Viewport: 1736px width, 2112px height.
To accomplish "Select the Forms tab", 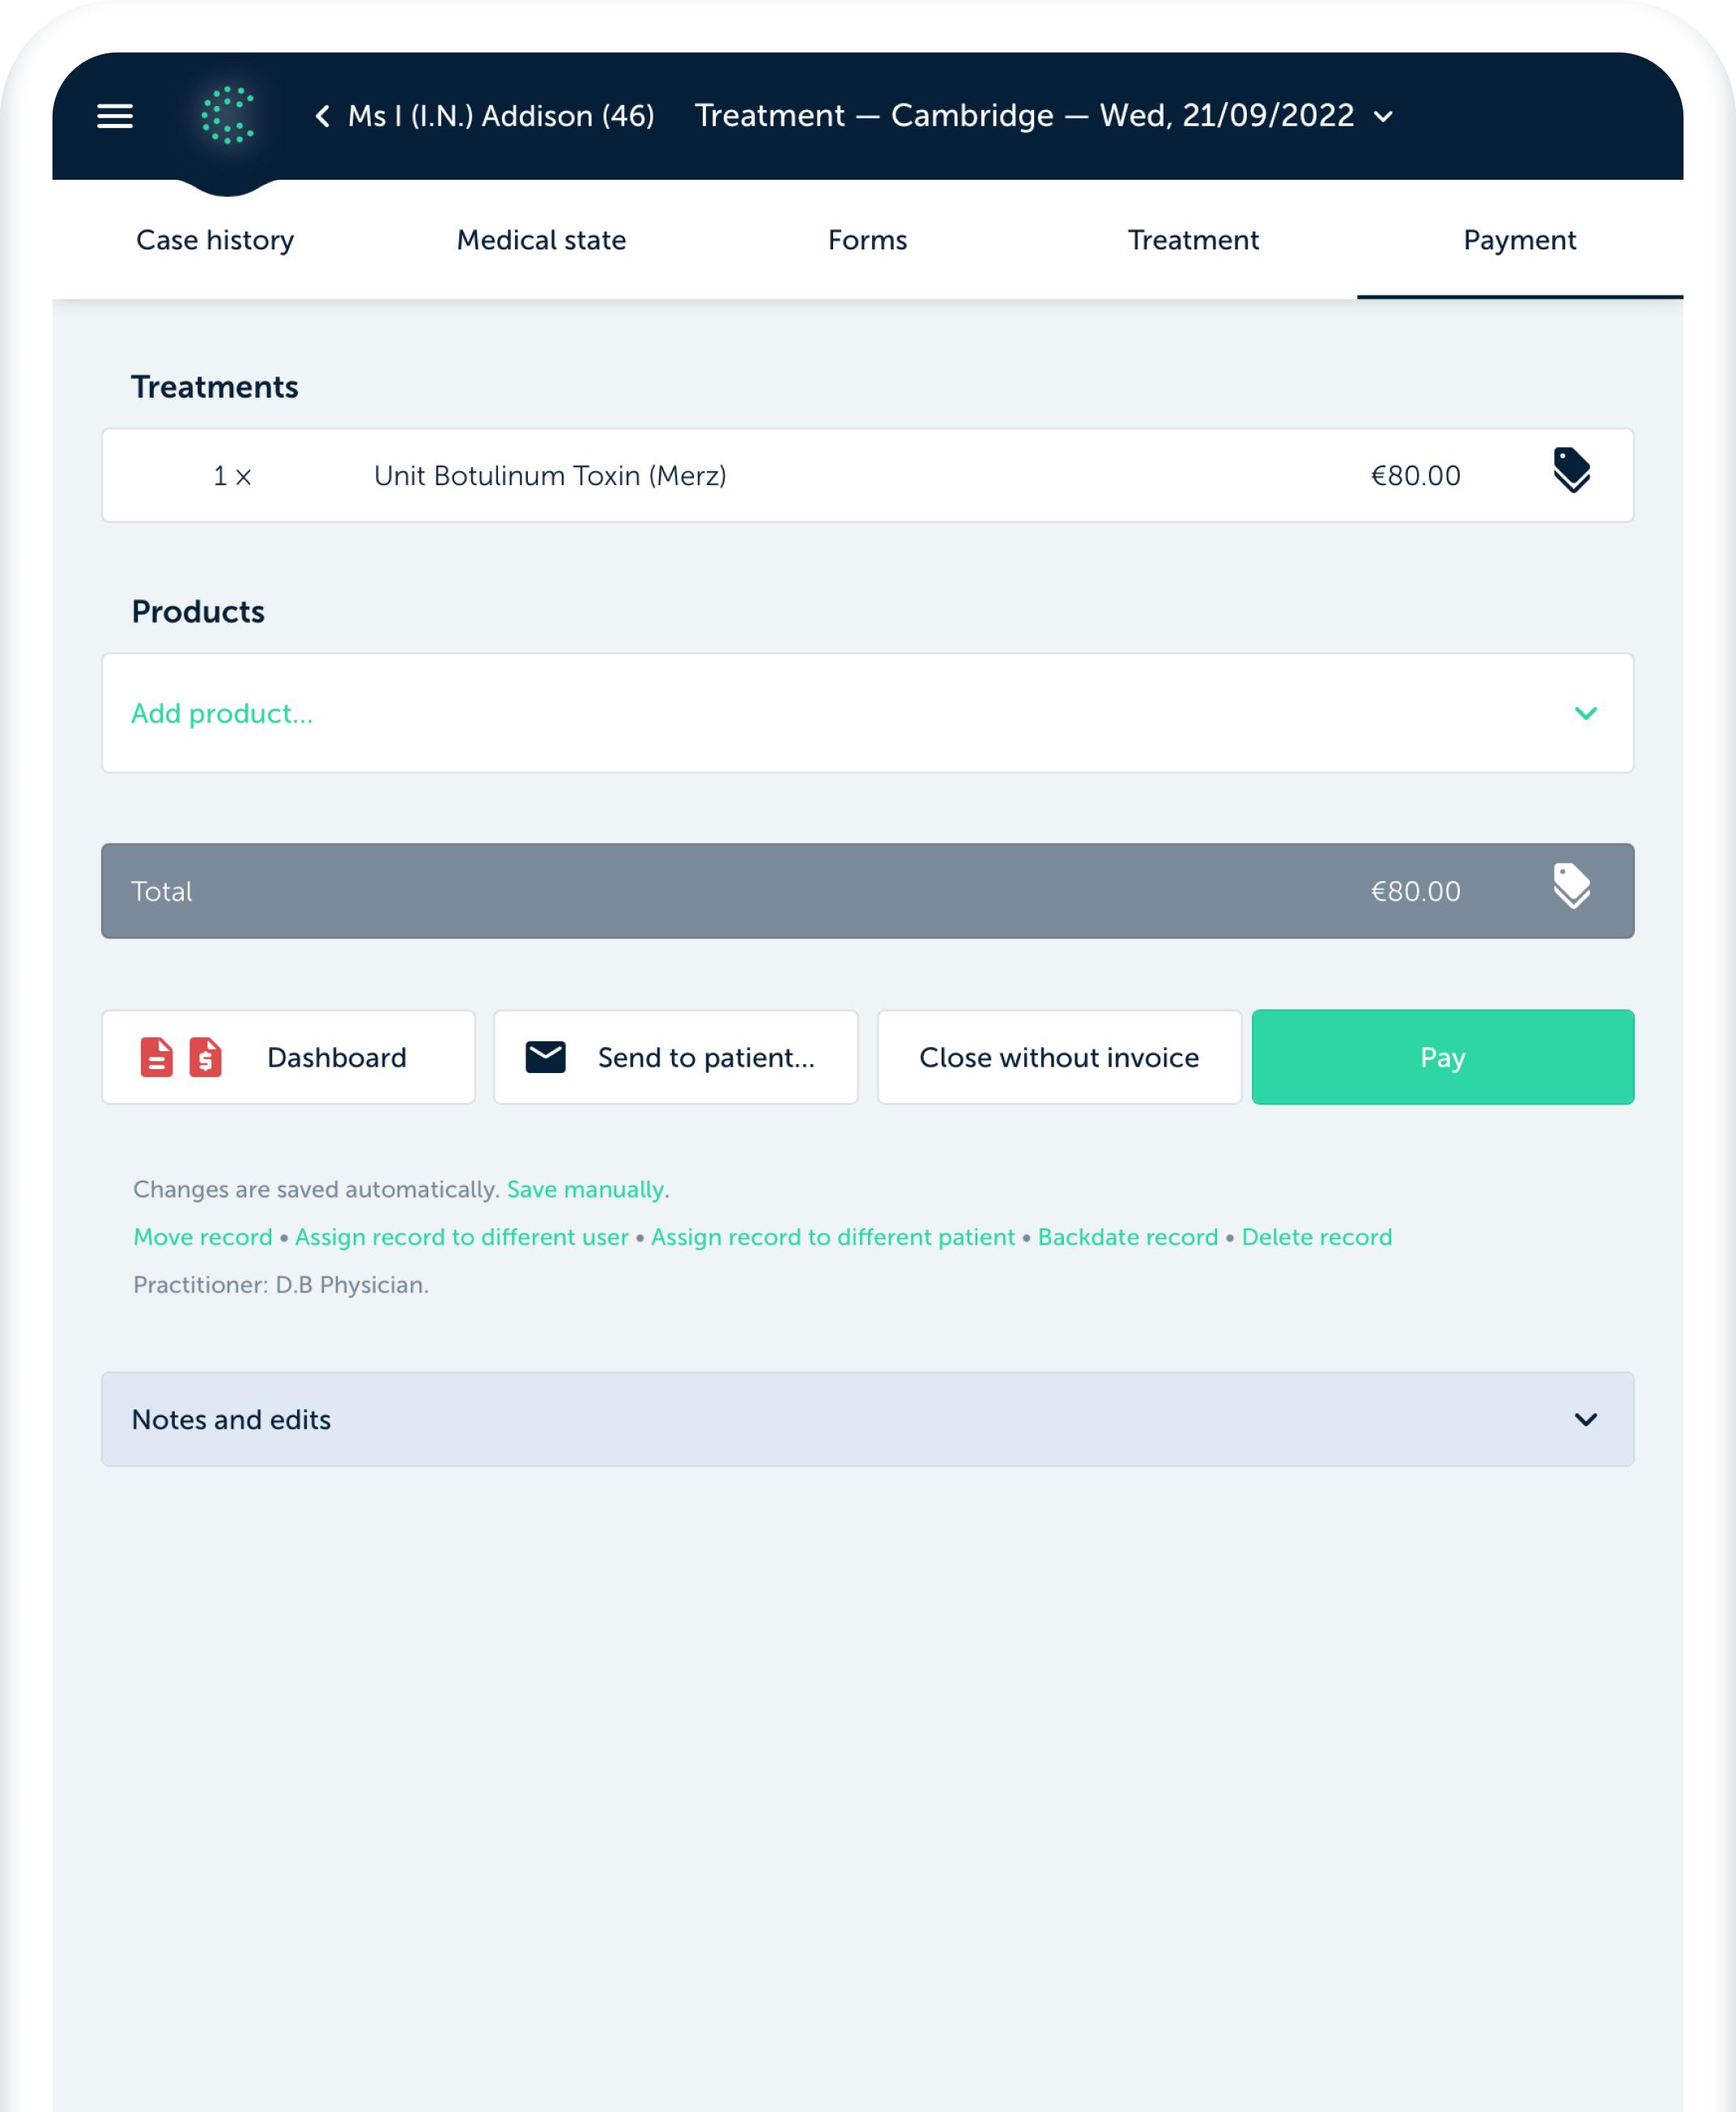I will pos(867,240).
